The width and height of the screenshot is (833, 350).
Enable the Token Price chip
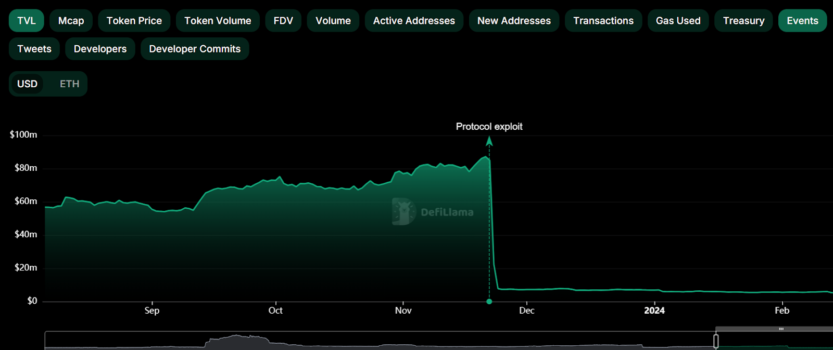pyautogui.click(x=134, y=21)
